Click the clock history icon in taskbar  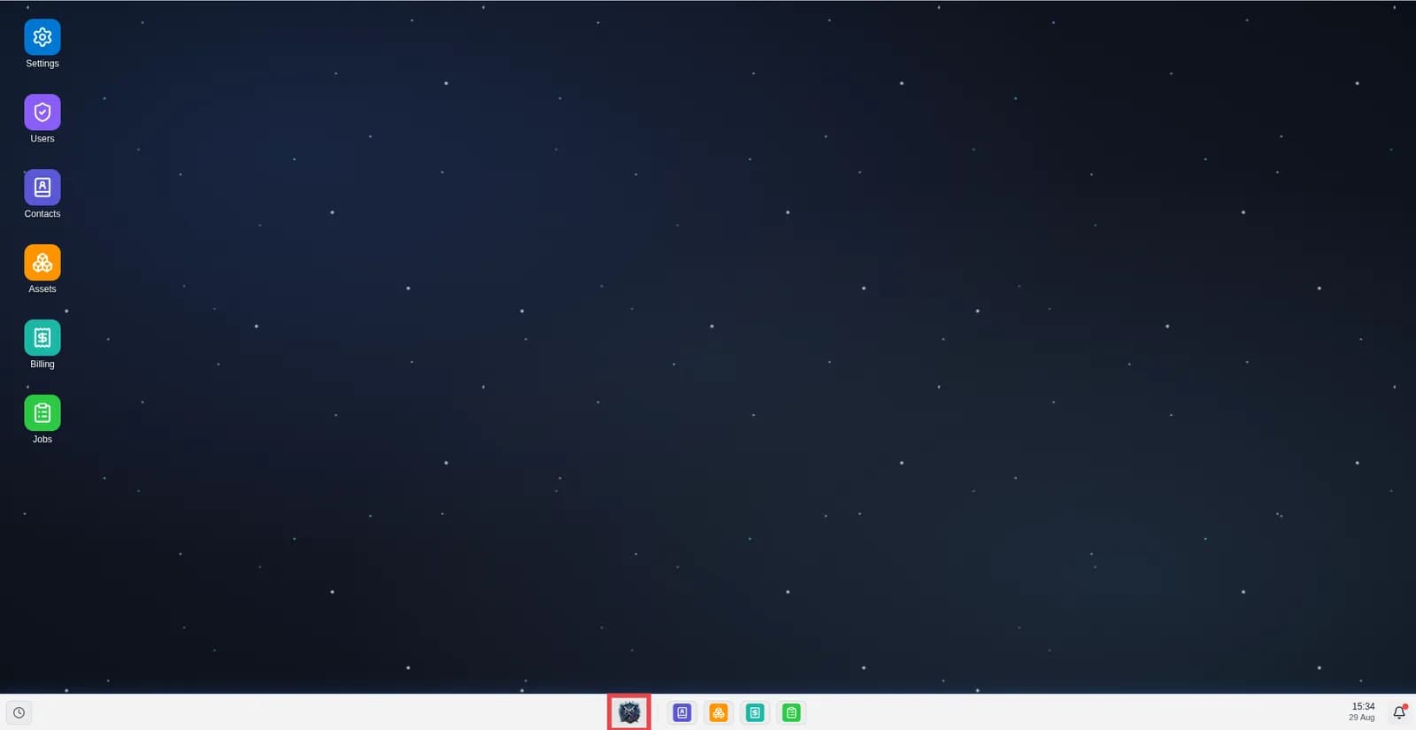coord(19,712)
